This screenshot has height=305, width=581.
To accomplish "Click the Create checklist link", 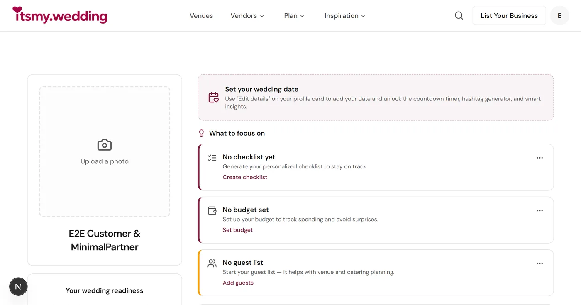I will coord(245,177).
